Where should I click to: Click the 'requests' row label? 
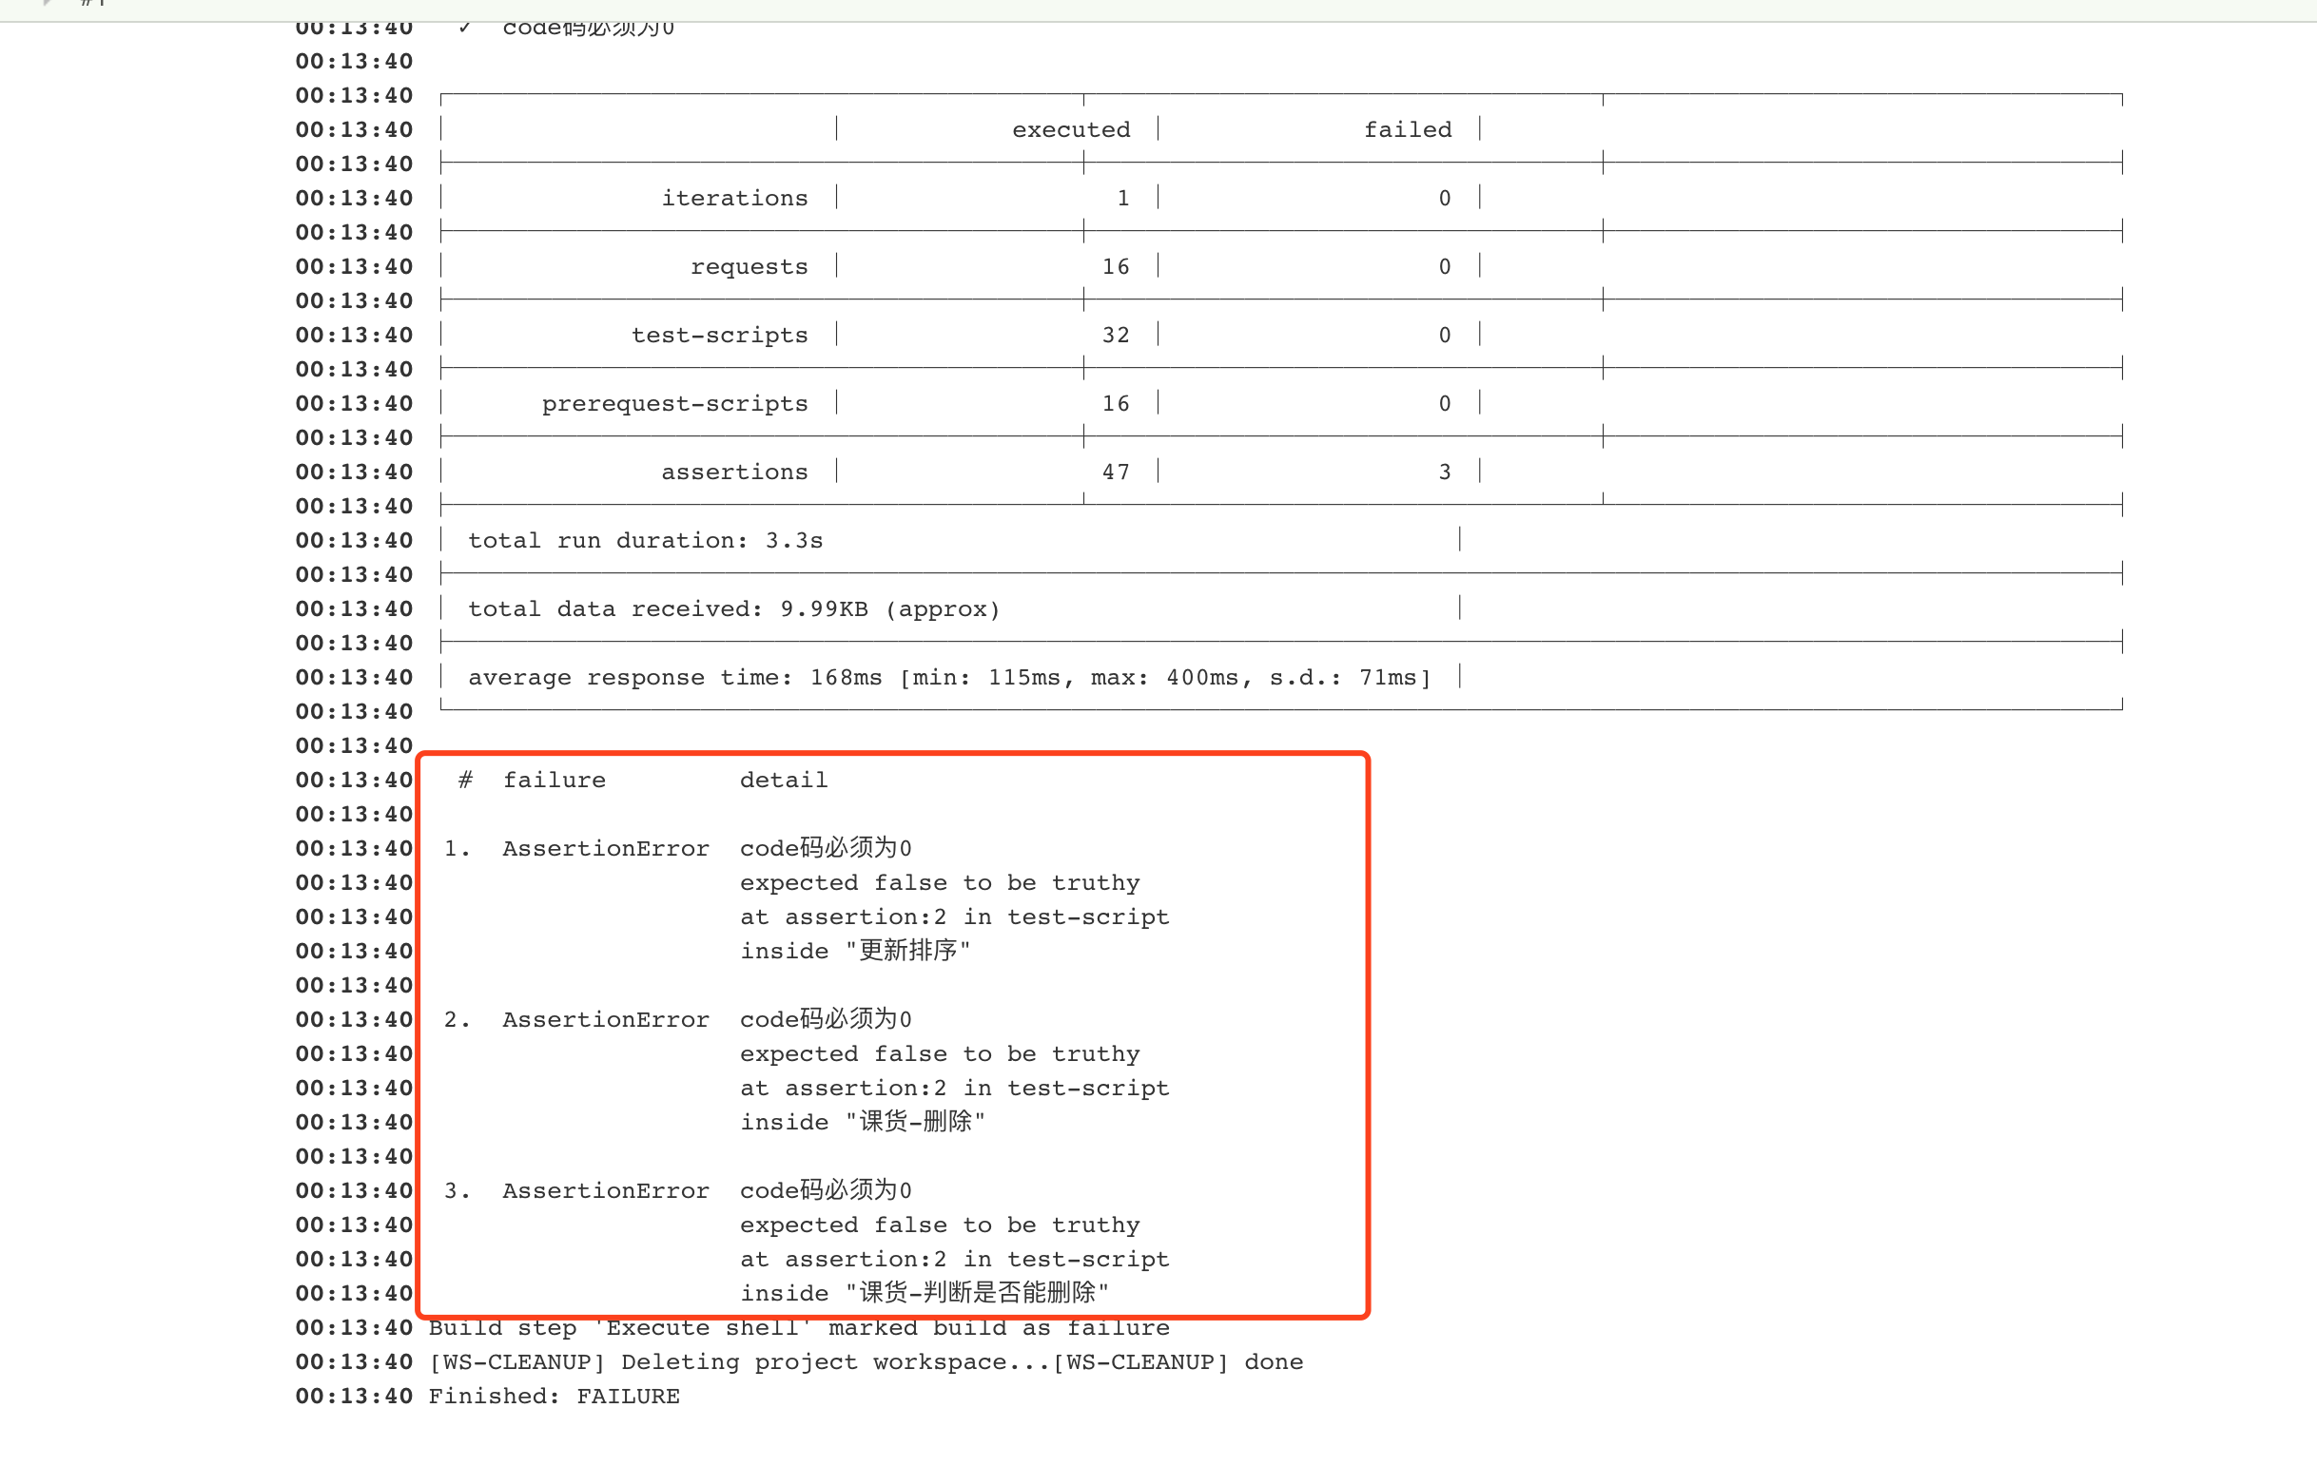click(x=749, y=266)
